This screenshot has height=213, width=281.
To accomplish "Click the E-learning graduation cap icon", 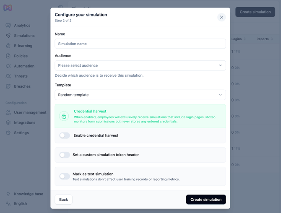I will [x=8, y=46].
